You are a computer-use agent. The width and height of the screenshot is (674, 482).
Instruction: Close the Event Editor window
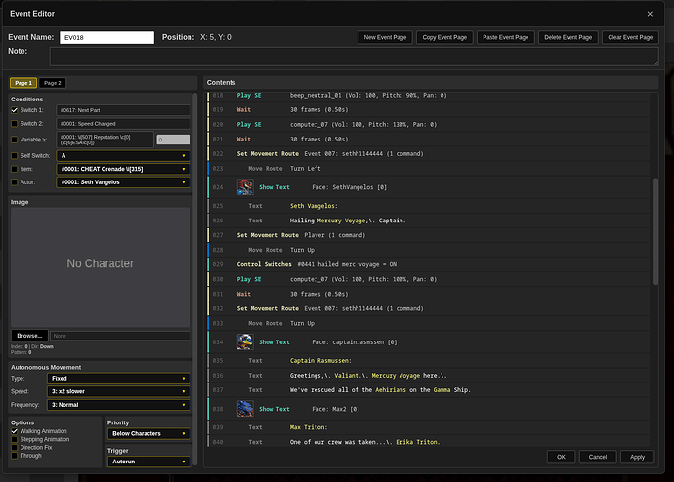click(650, 14)
